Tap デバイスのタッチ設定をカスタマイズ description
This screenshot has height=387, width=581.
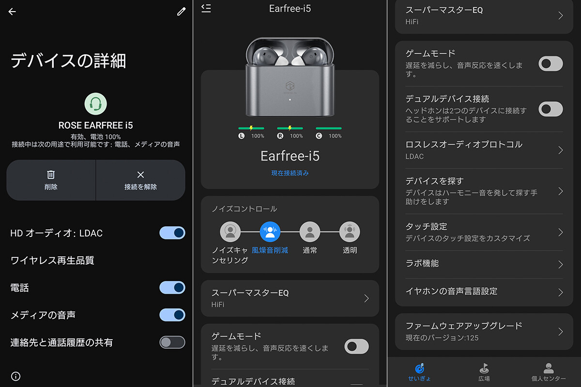point(468,238)
